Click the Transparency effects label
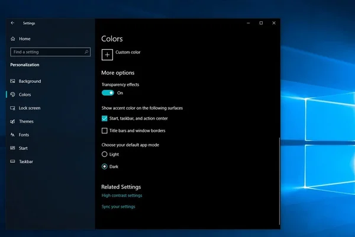The height and width of the screenshot is (237, 355). click(120, 85)
